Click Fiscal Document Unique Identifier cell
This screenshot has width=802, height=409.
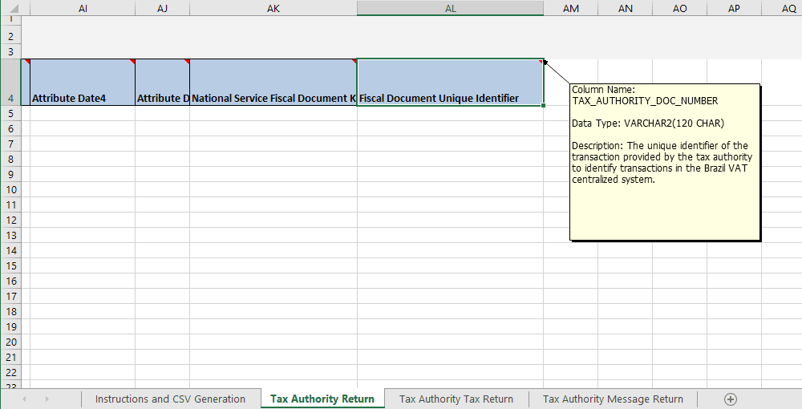[450, 83]
